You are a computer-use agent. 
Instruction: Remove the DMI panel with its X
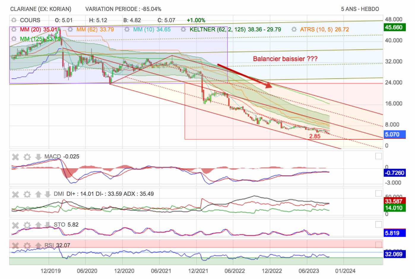(x=15, y=194)
